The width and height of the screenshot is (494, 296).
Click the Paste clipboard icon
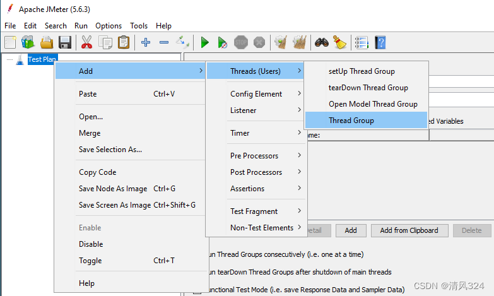point(124,42)
